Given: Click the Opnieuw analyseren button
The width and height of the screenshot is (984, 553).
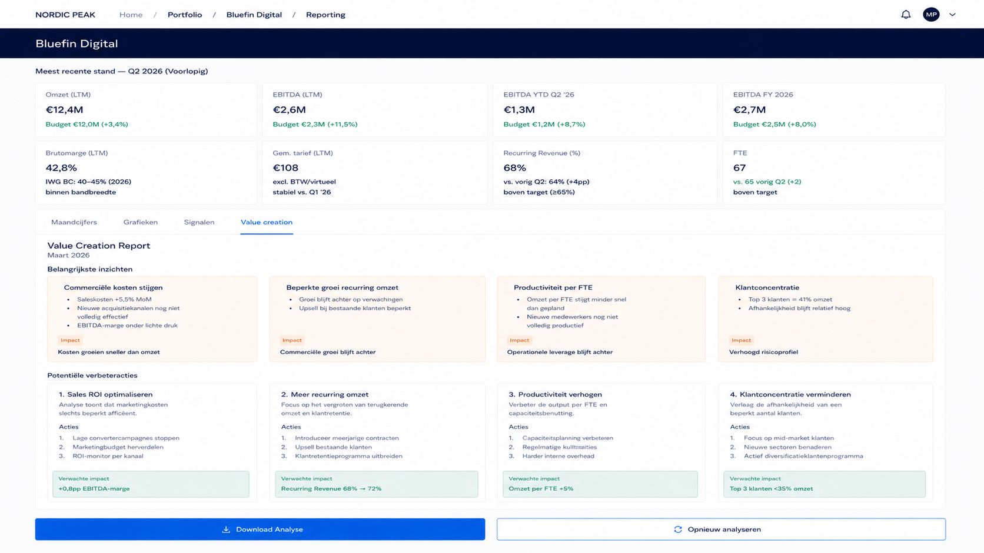Looking at the screenshot, I should (x=721, y=529).
